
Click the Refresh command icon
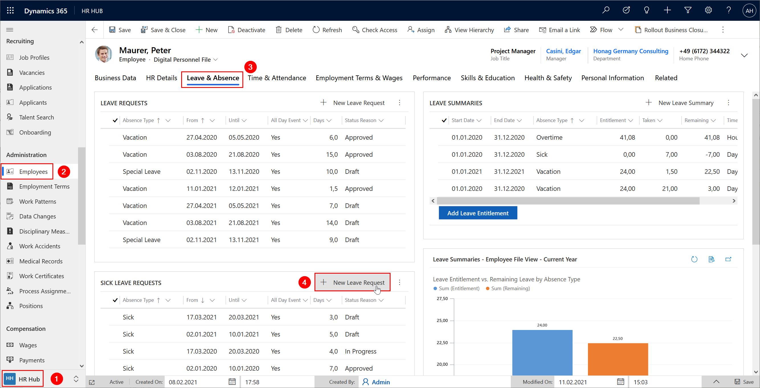coord(316,30)
